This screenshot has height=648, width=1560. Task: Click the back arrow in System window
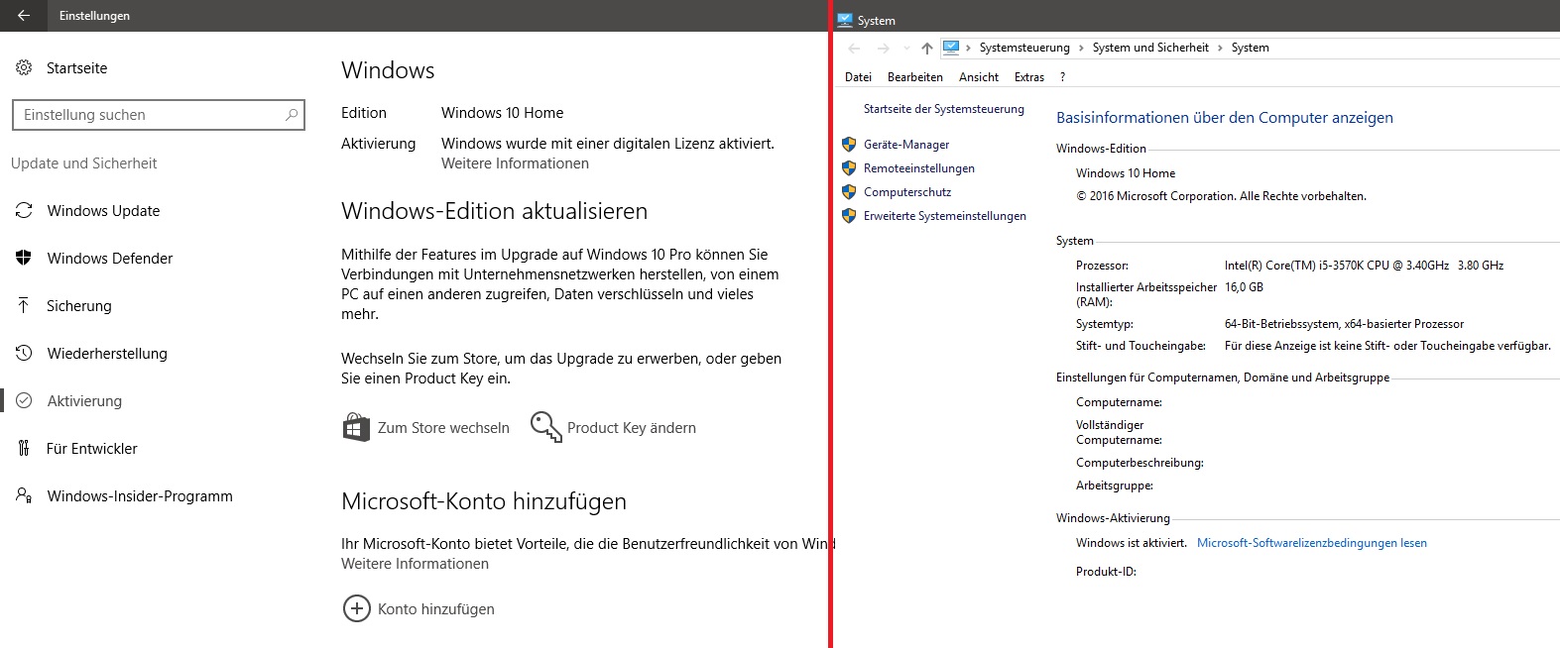pyautogui.click(x=854, y=48)
